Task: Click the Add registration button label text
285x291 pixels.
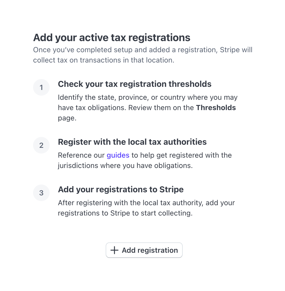Action: 150,250
